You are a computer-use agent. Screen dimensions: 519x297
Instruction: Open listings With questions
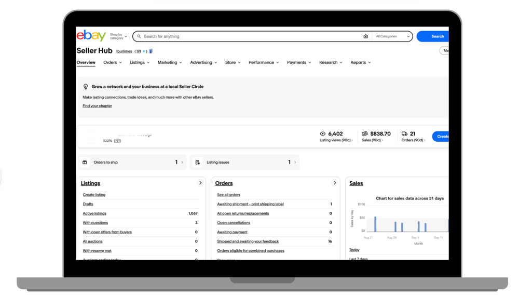[x=95, y=223]
